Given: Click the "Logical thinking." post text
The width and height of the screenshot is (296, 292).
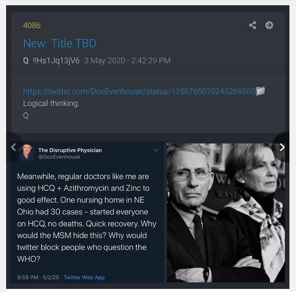Looking at the screenshot, I should tap(51, 103).
